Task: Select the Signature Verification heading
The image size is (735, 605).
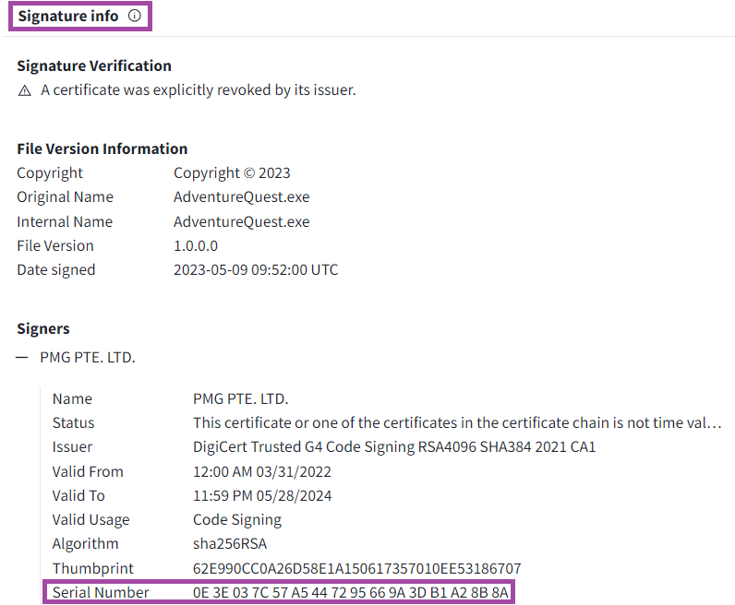Action: click(94, 65)
